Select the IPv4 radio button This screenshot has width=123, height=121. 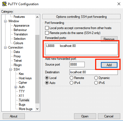point(71,83)
